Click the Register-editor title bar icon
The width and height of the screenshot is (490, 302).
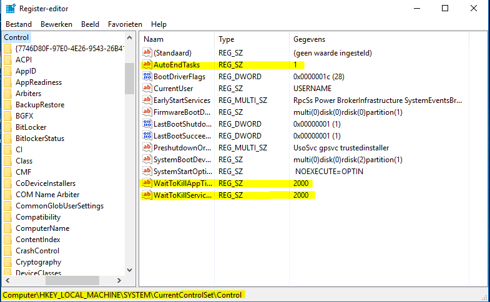pos(10,9)
